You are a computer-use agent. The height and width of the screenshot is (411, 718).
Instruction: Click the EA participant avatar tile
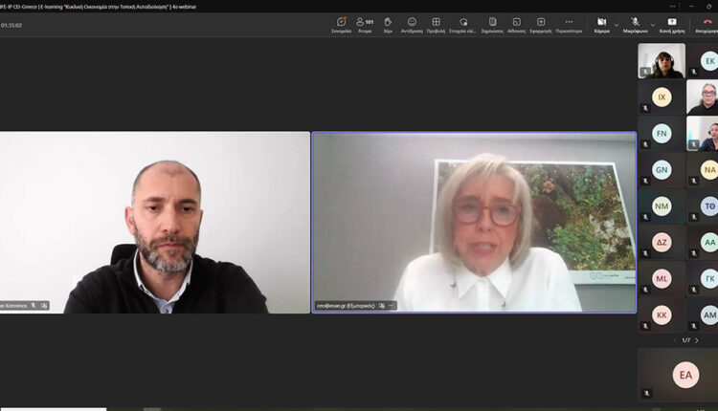point(685,375)
